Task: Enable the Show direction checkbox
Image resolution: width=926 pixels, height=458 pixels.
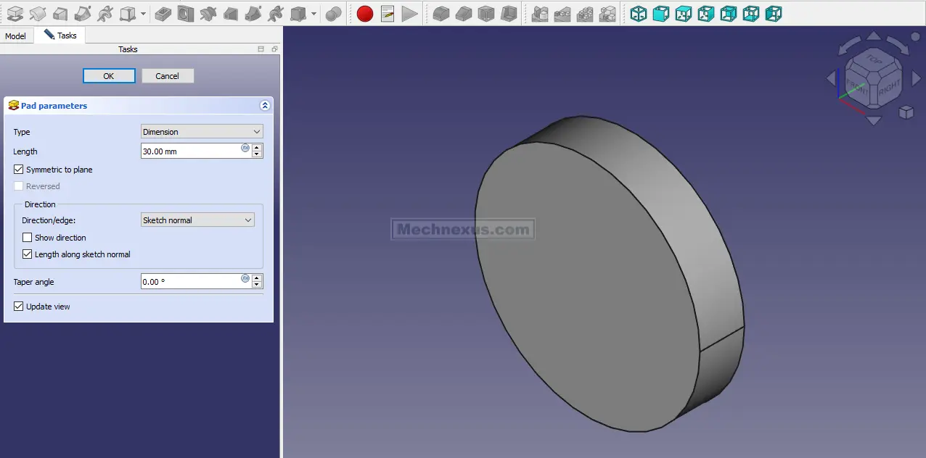Action: [x=28, y=238]
